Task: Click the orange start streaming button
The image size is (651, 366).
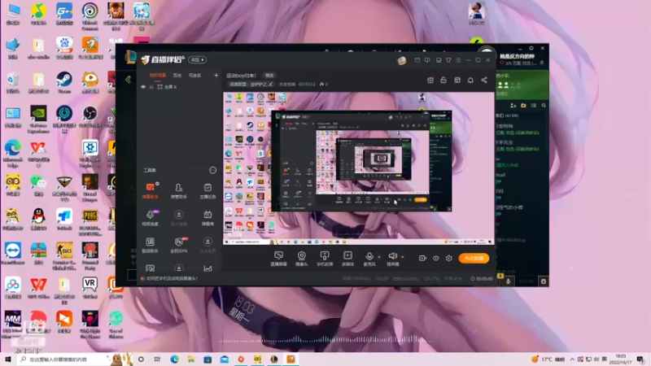Action: pos(474,258)
